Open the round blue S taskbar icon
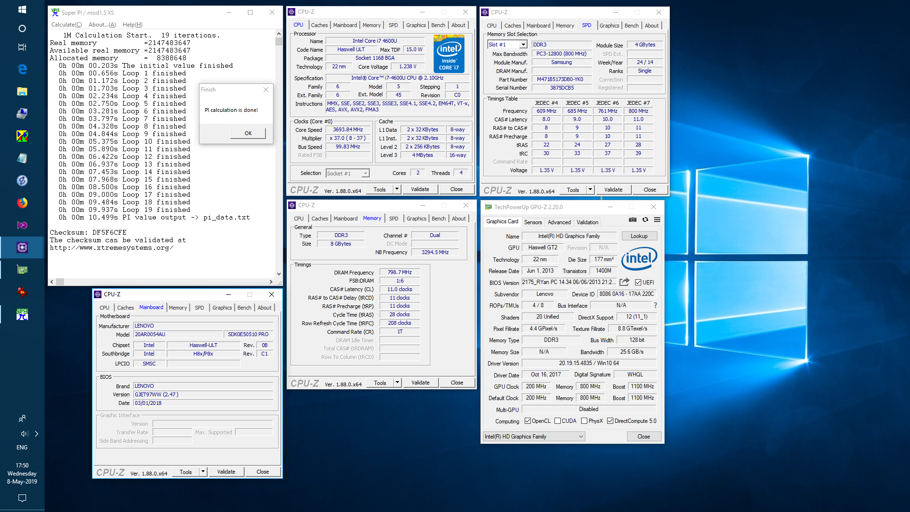Image resolution: width=910 pixels, height=512 pixels. click(22, 181)
